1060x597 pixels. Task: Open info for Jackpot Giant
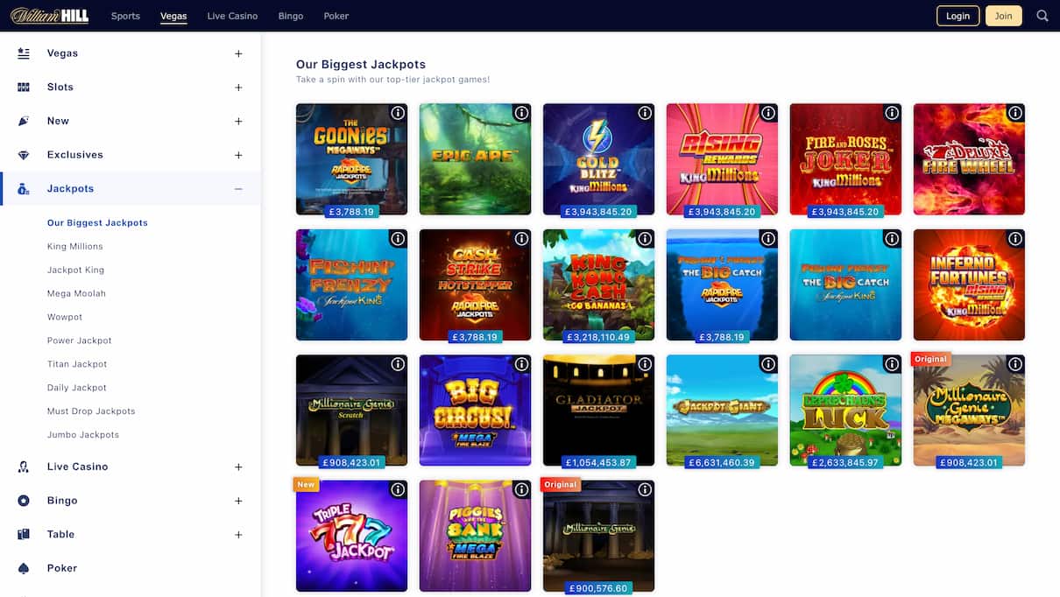[768, 364]
